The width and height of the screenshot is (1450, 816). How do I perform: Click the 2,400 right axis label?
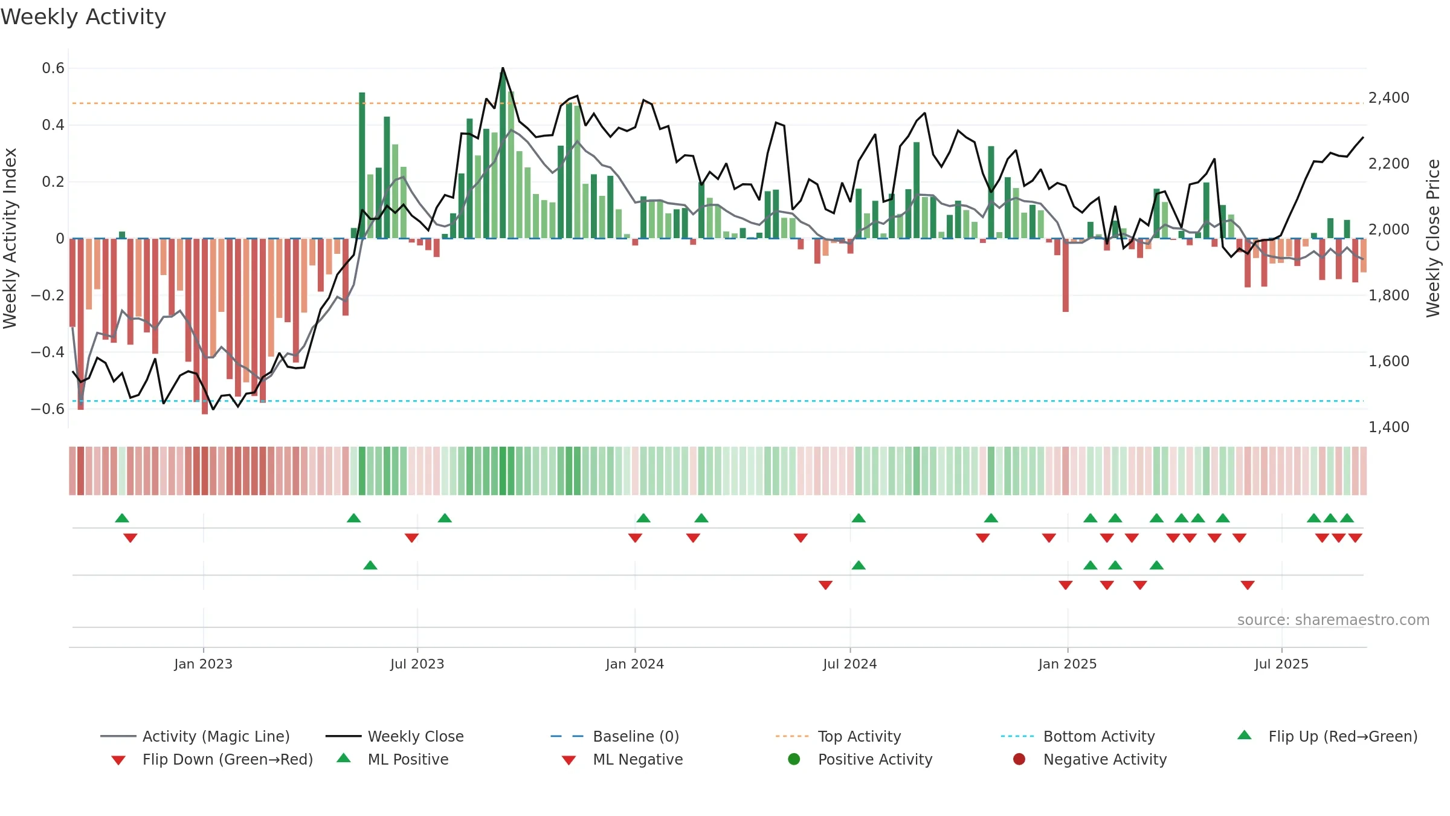click(x=1389, y=98)
